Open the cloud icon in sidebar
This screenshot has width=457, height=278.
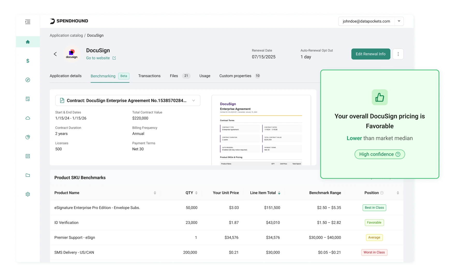click(28, 118)
